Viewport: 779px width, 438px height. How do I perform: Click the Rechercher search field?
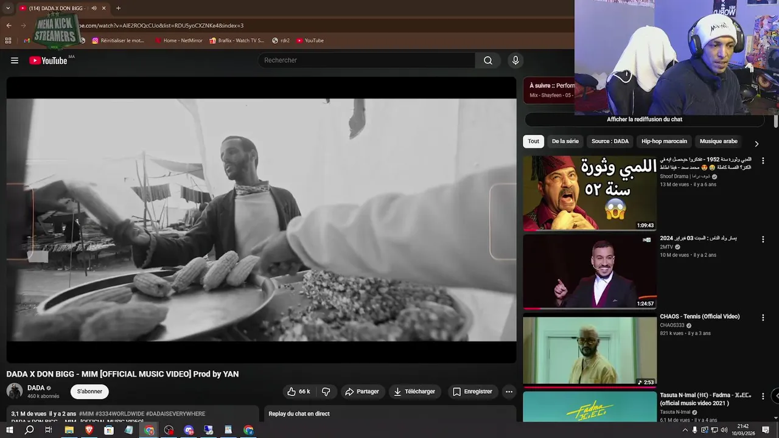pos(367,60)
